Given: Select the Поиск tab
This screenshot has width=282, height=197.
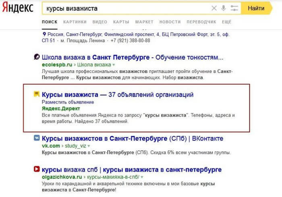Looking at the screenshot, I should (50, 22).
